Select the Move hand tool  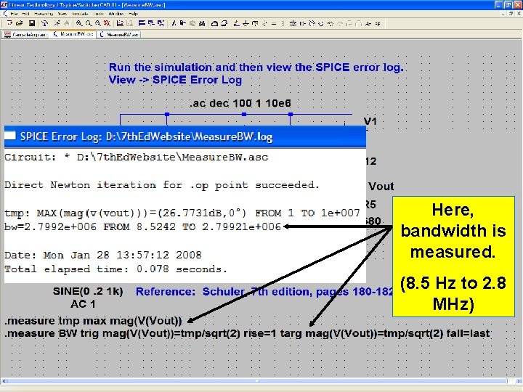(312, 23)
